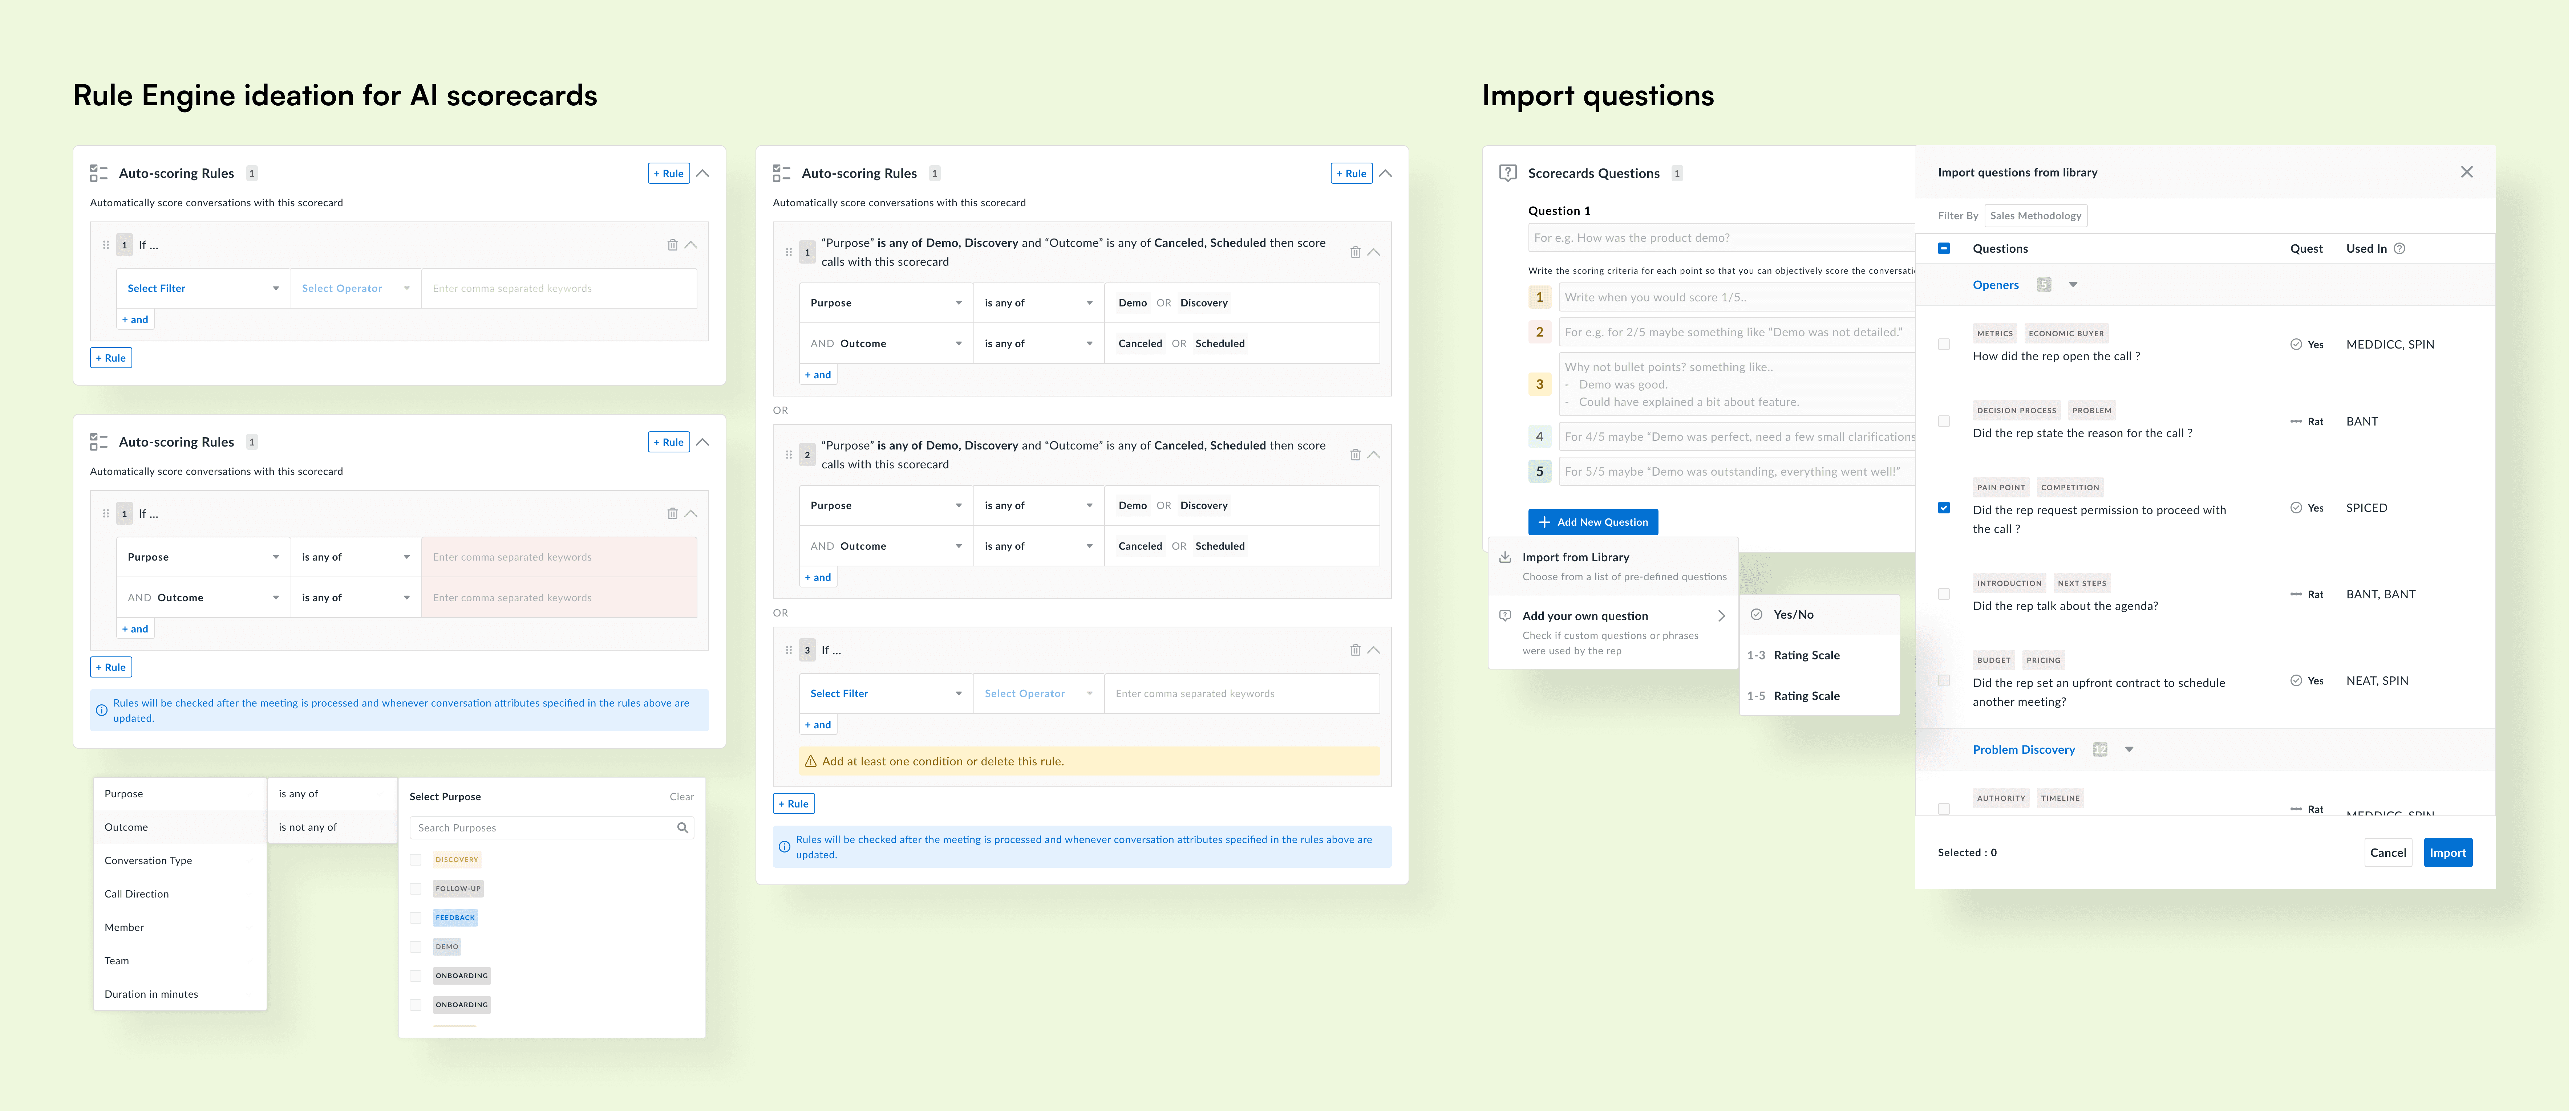Check the Discovery purpose checkbox
The height and width of the screenshot is (1111, 2576).
tap(416, 860)
